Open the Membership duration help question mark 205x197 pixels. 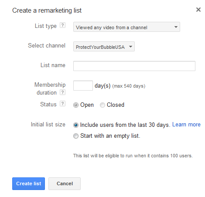click(x=62, y=92)
